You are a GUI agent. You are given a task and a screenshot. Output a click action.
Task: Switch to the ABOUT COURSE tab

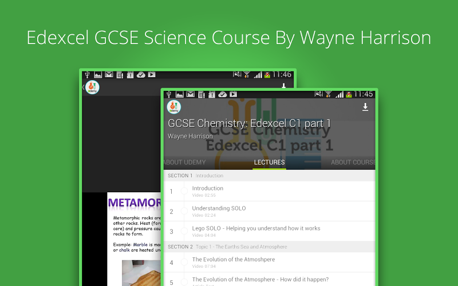(353, 162)
